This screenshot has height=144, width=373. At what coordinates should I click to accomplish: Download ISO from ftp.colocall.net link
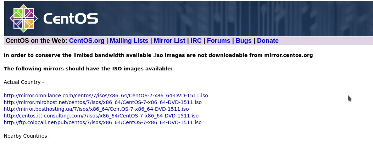[102, 122]
